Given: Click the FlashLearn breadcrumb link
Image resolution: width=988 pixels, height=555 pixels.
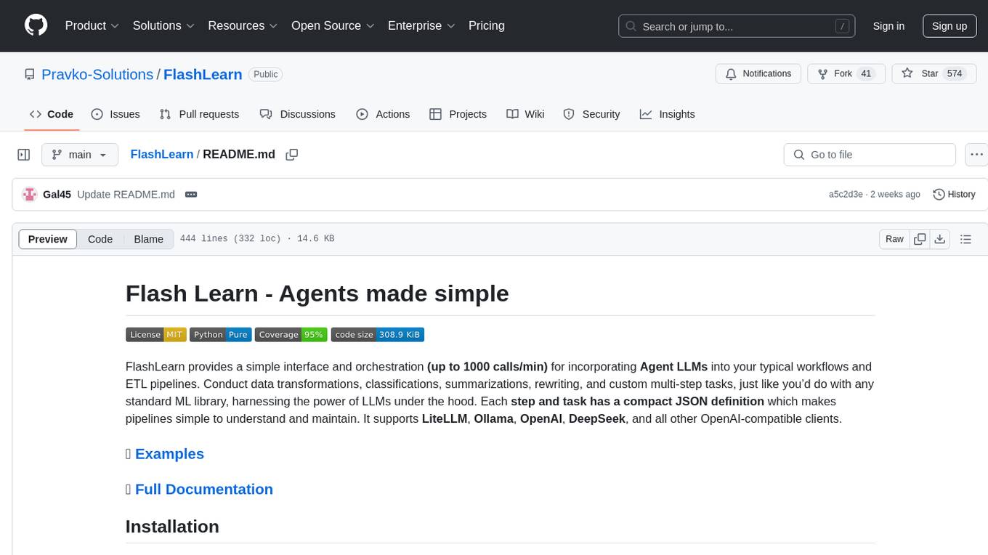Looking at the screenshot, I should tap(162, 154).
